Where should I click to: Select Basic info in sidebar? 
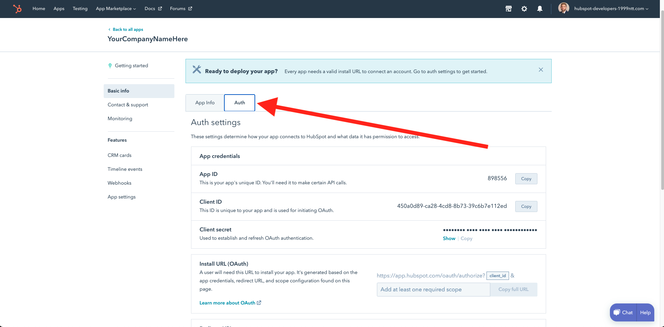(139, 91)
